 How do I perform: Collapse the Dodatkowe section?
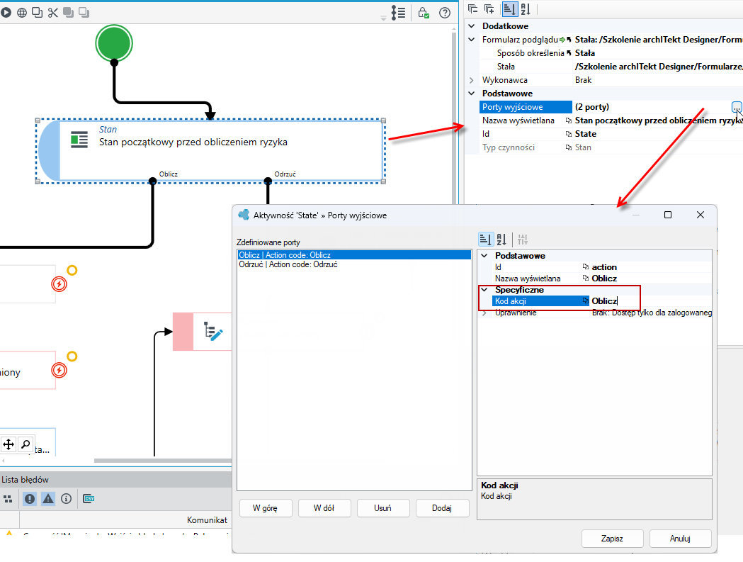pyautogui.click(x=472, y=26)
